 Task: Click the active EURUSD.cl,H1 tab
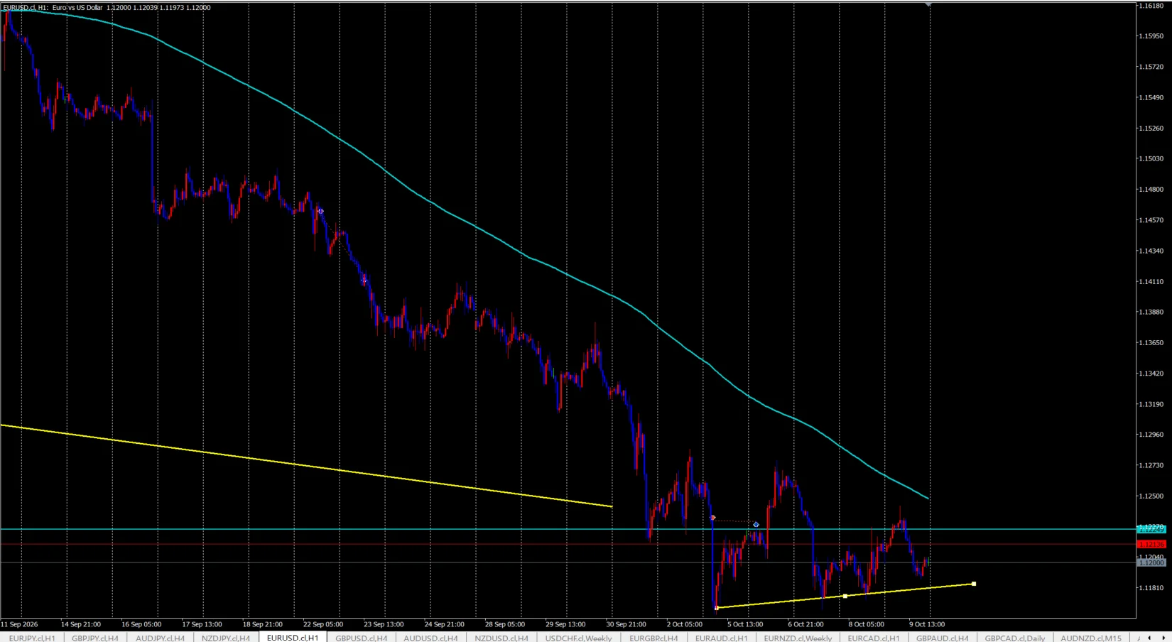(x=293, y=638)
